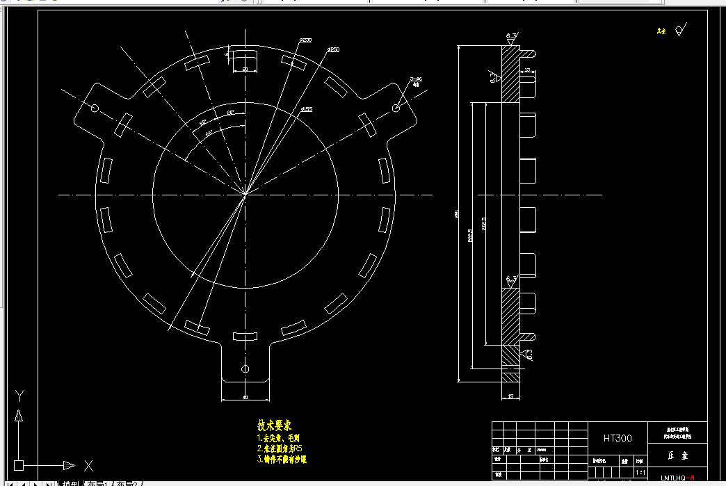Viewport: 726px width, 486px height.
Task: Select technical note line 1 去尖角、毛刺
Action: pyautogui.click(x=278, y=438)
